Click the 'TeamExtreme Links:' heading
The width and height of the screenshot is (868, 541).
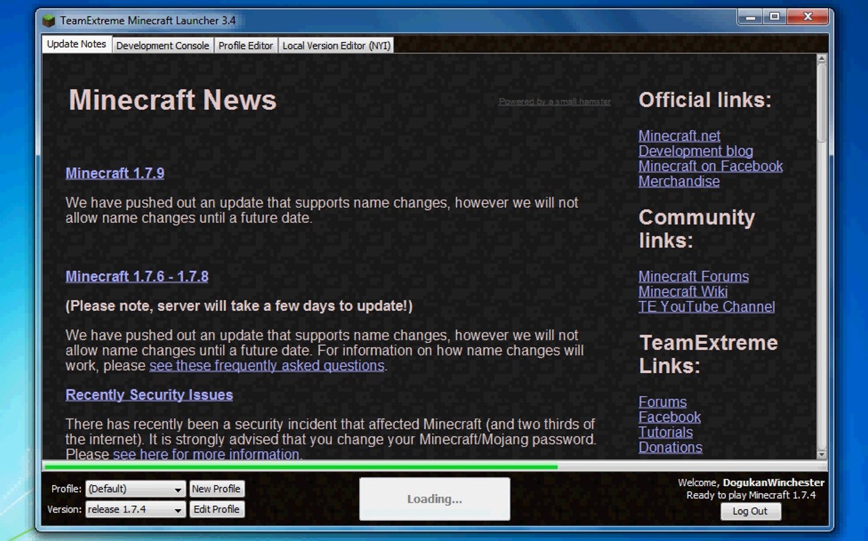click(x=709, y=354)
